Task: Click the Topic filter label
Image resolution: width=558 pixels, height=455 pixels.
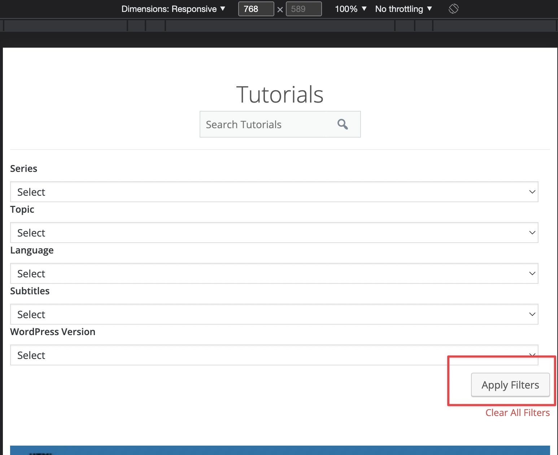Action: pos(22,209)
